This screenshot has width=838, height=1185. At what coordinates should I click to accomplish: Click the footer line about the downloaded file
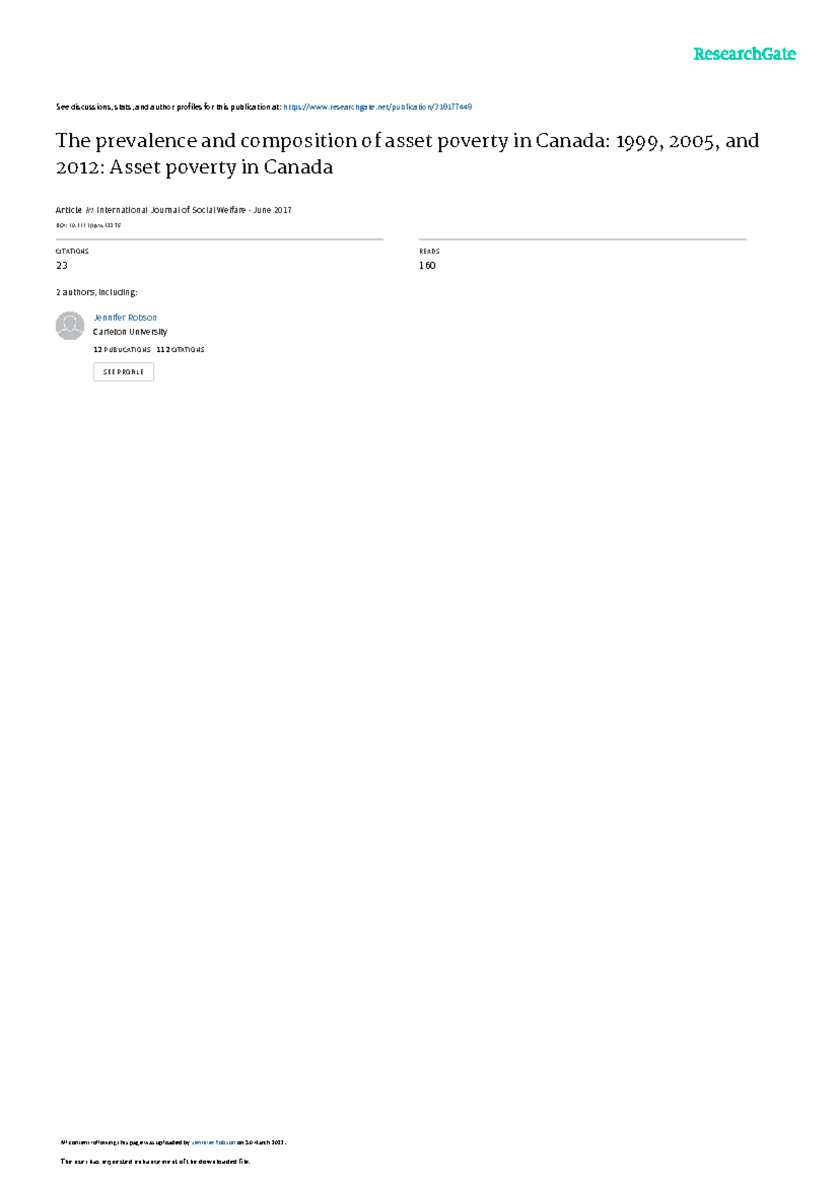point(155,1162)
